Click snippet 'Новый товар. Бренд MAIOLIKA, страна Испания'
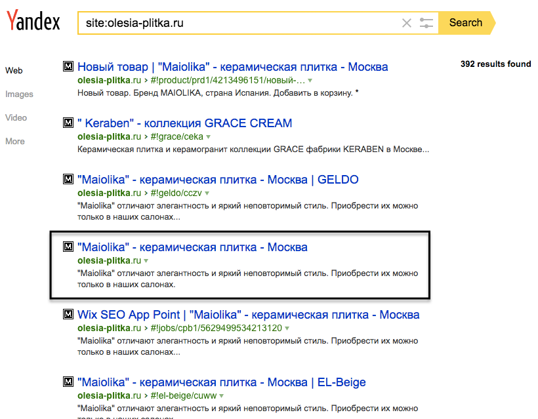Screen dimensions: 538x419 [x=175, y=93]
